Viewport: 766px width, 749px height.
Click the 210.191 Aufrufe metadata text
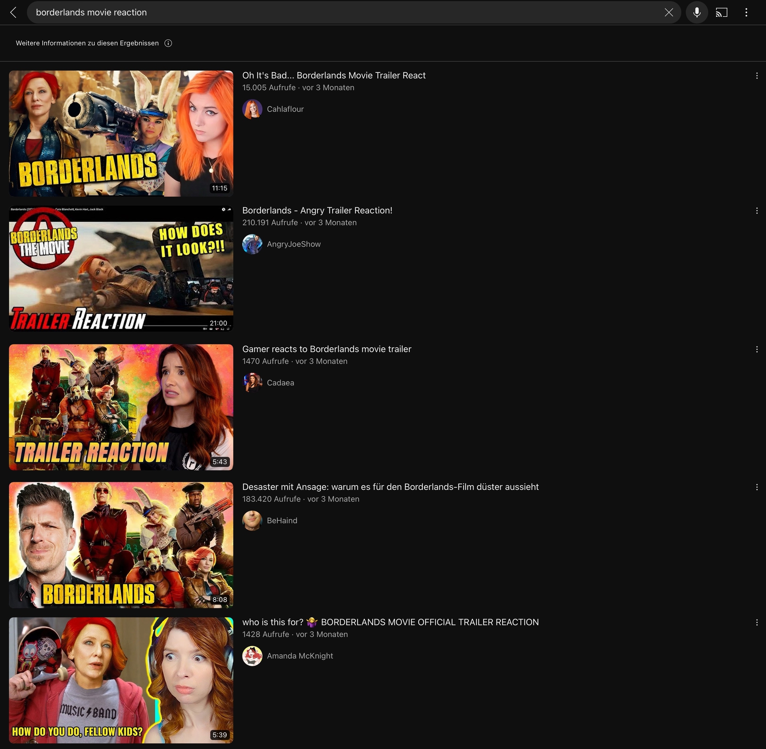(x=270, y=223)
